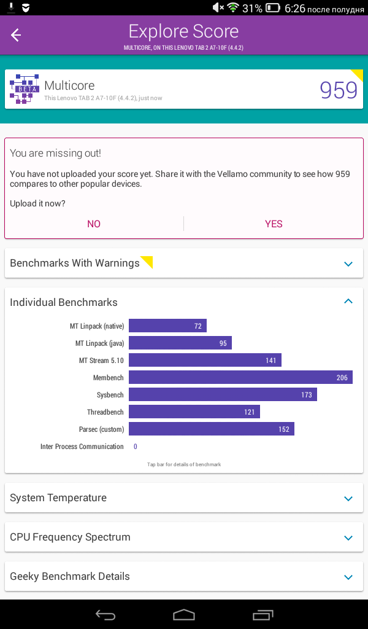This screenshot has height=629, width=368.
Task: Collapse the Individual Benchmarks section
Action: click(x=348, y=301)
